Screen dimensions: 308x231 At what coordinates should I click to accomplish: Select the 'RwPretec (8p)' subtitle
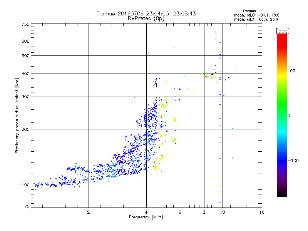point(146,18)
